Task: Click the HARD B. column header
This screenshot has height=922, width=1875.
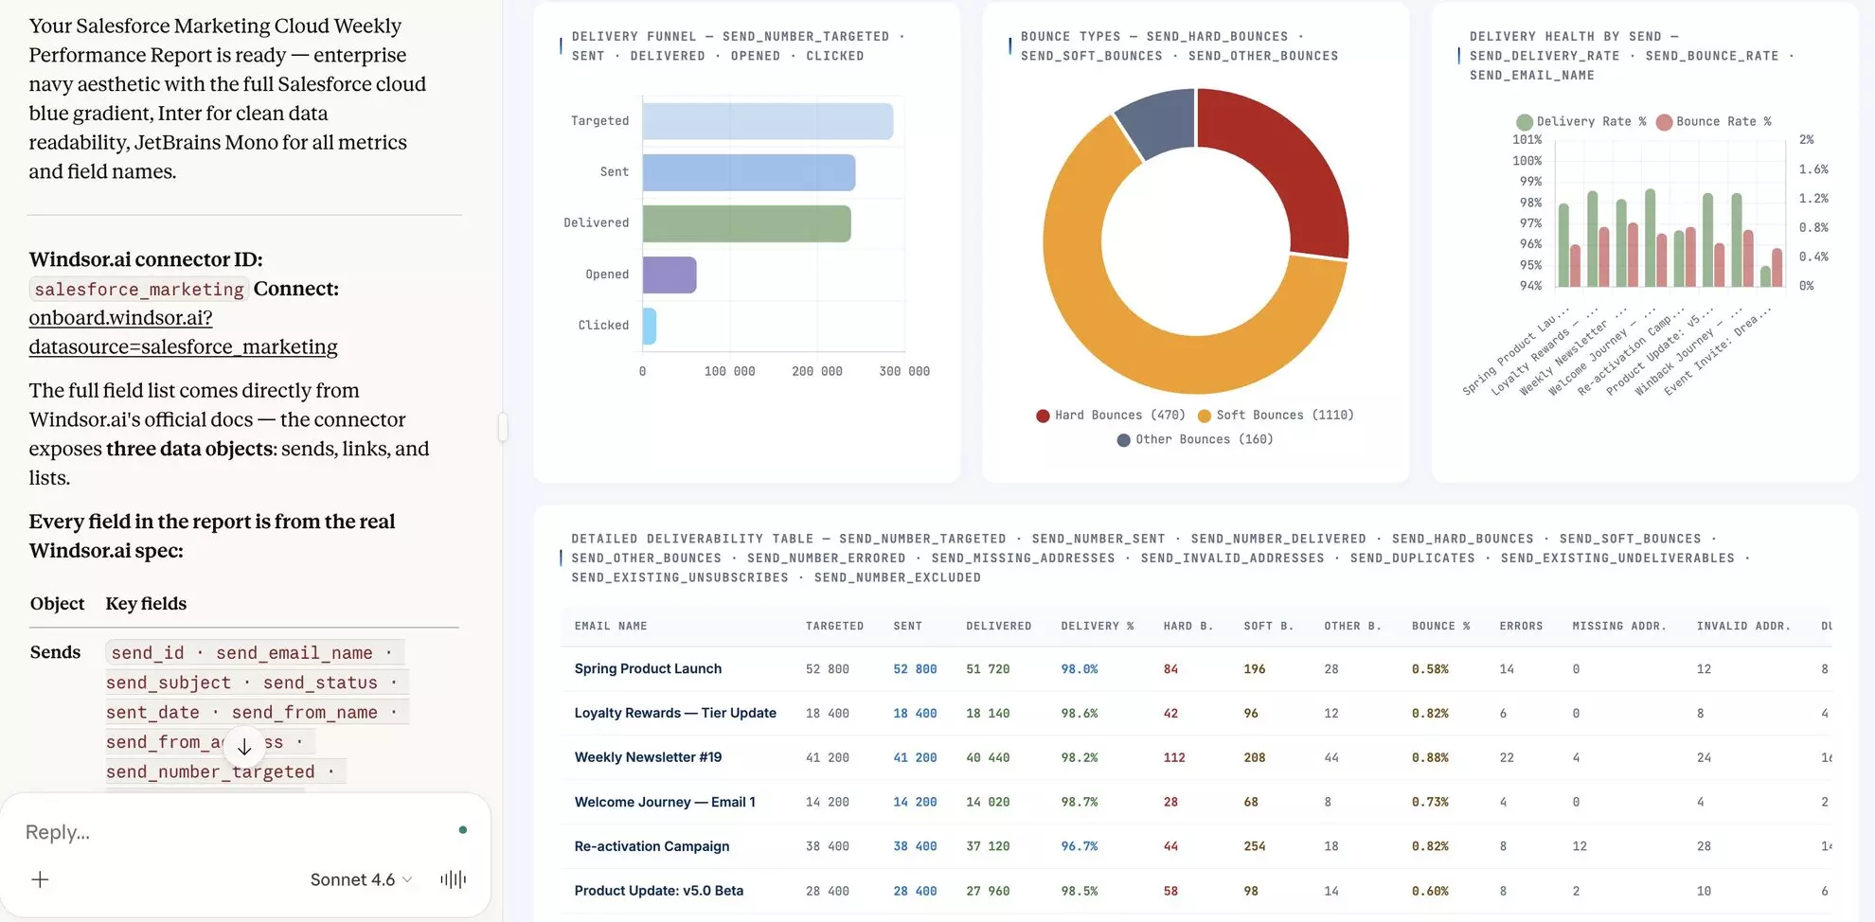Action: click(x=1188, y=627)
